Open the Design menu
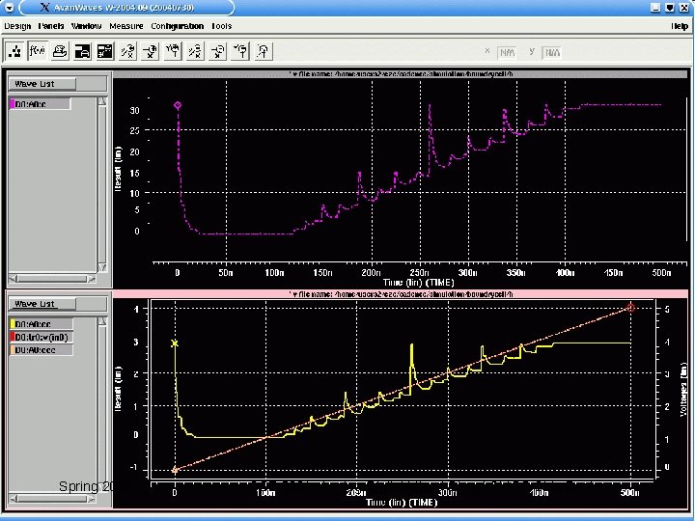 (x=17, y=26)
